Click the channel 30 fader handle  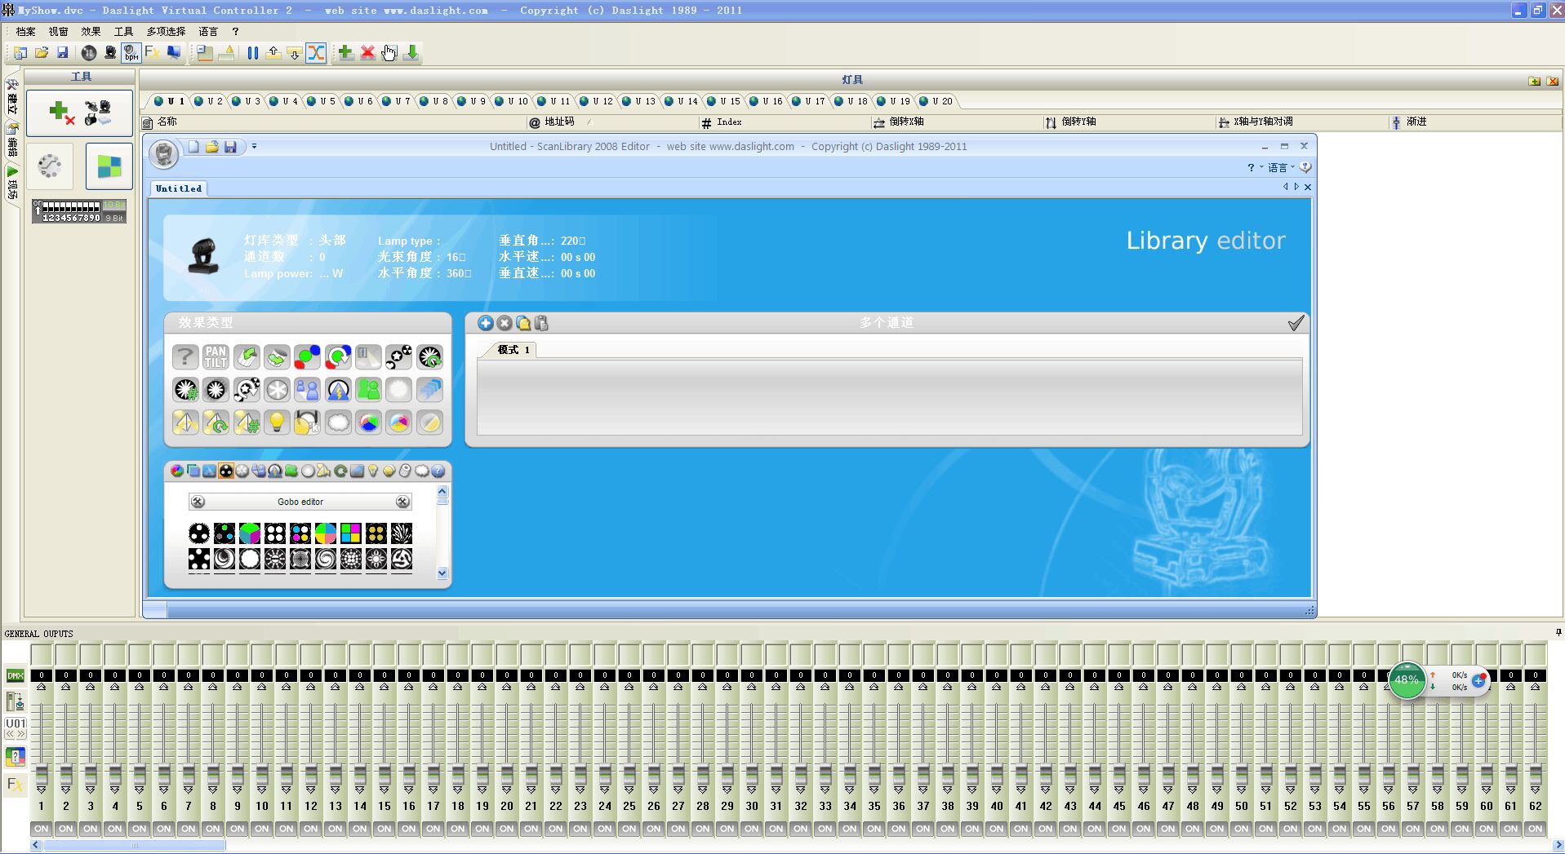tap(752, 773)
